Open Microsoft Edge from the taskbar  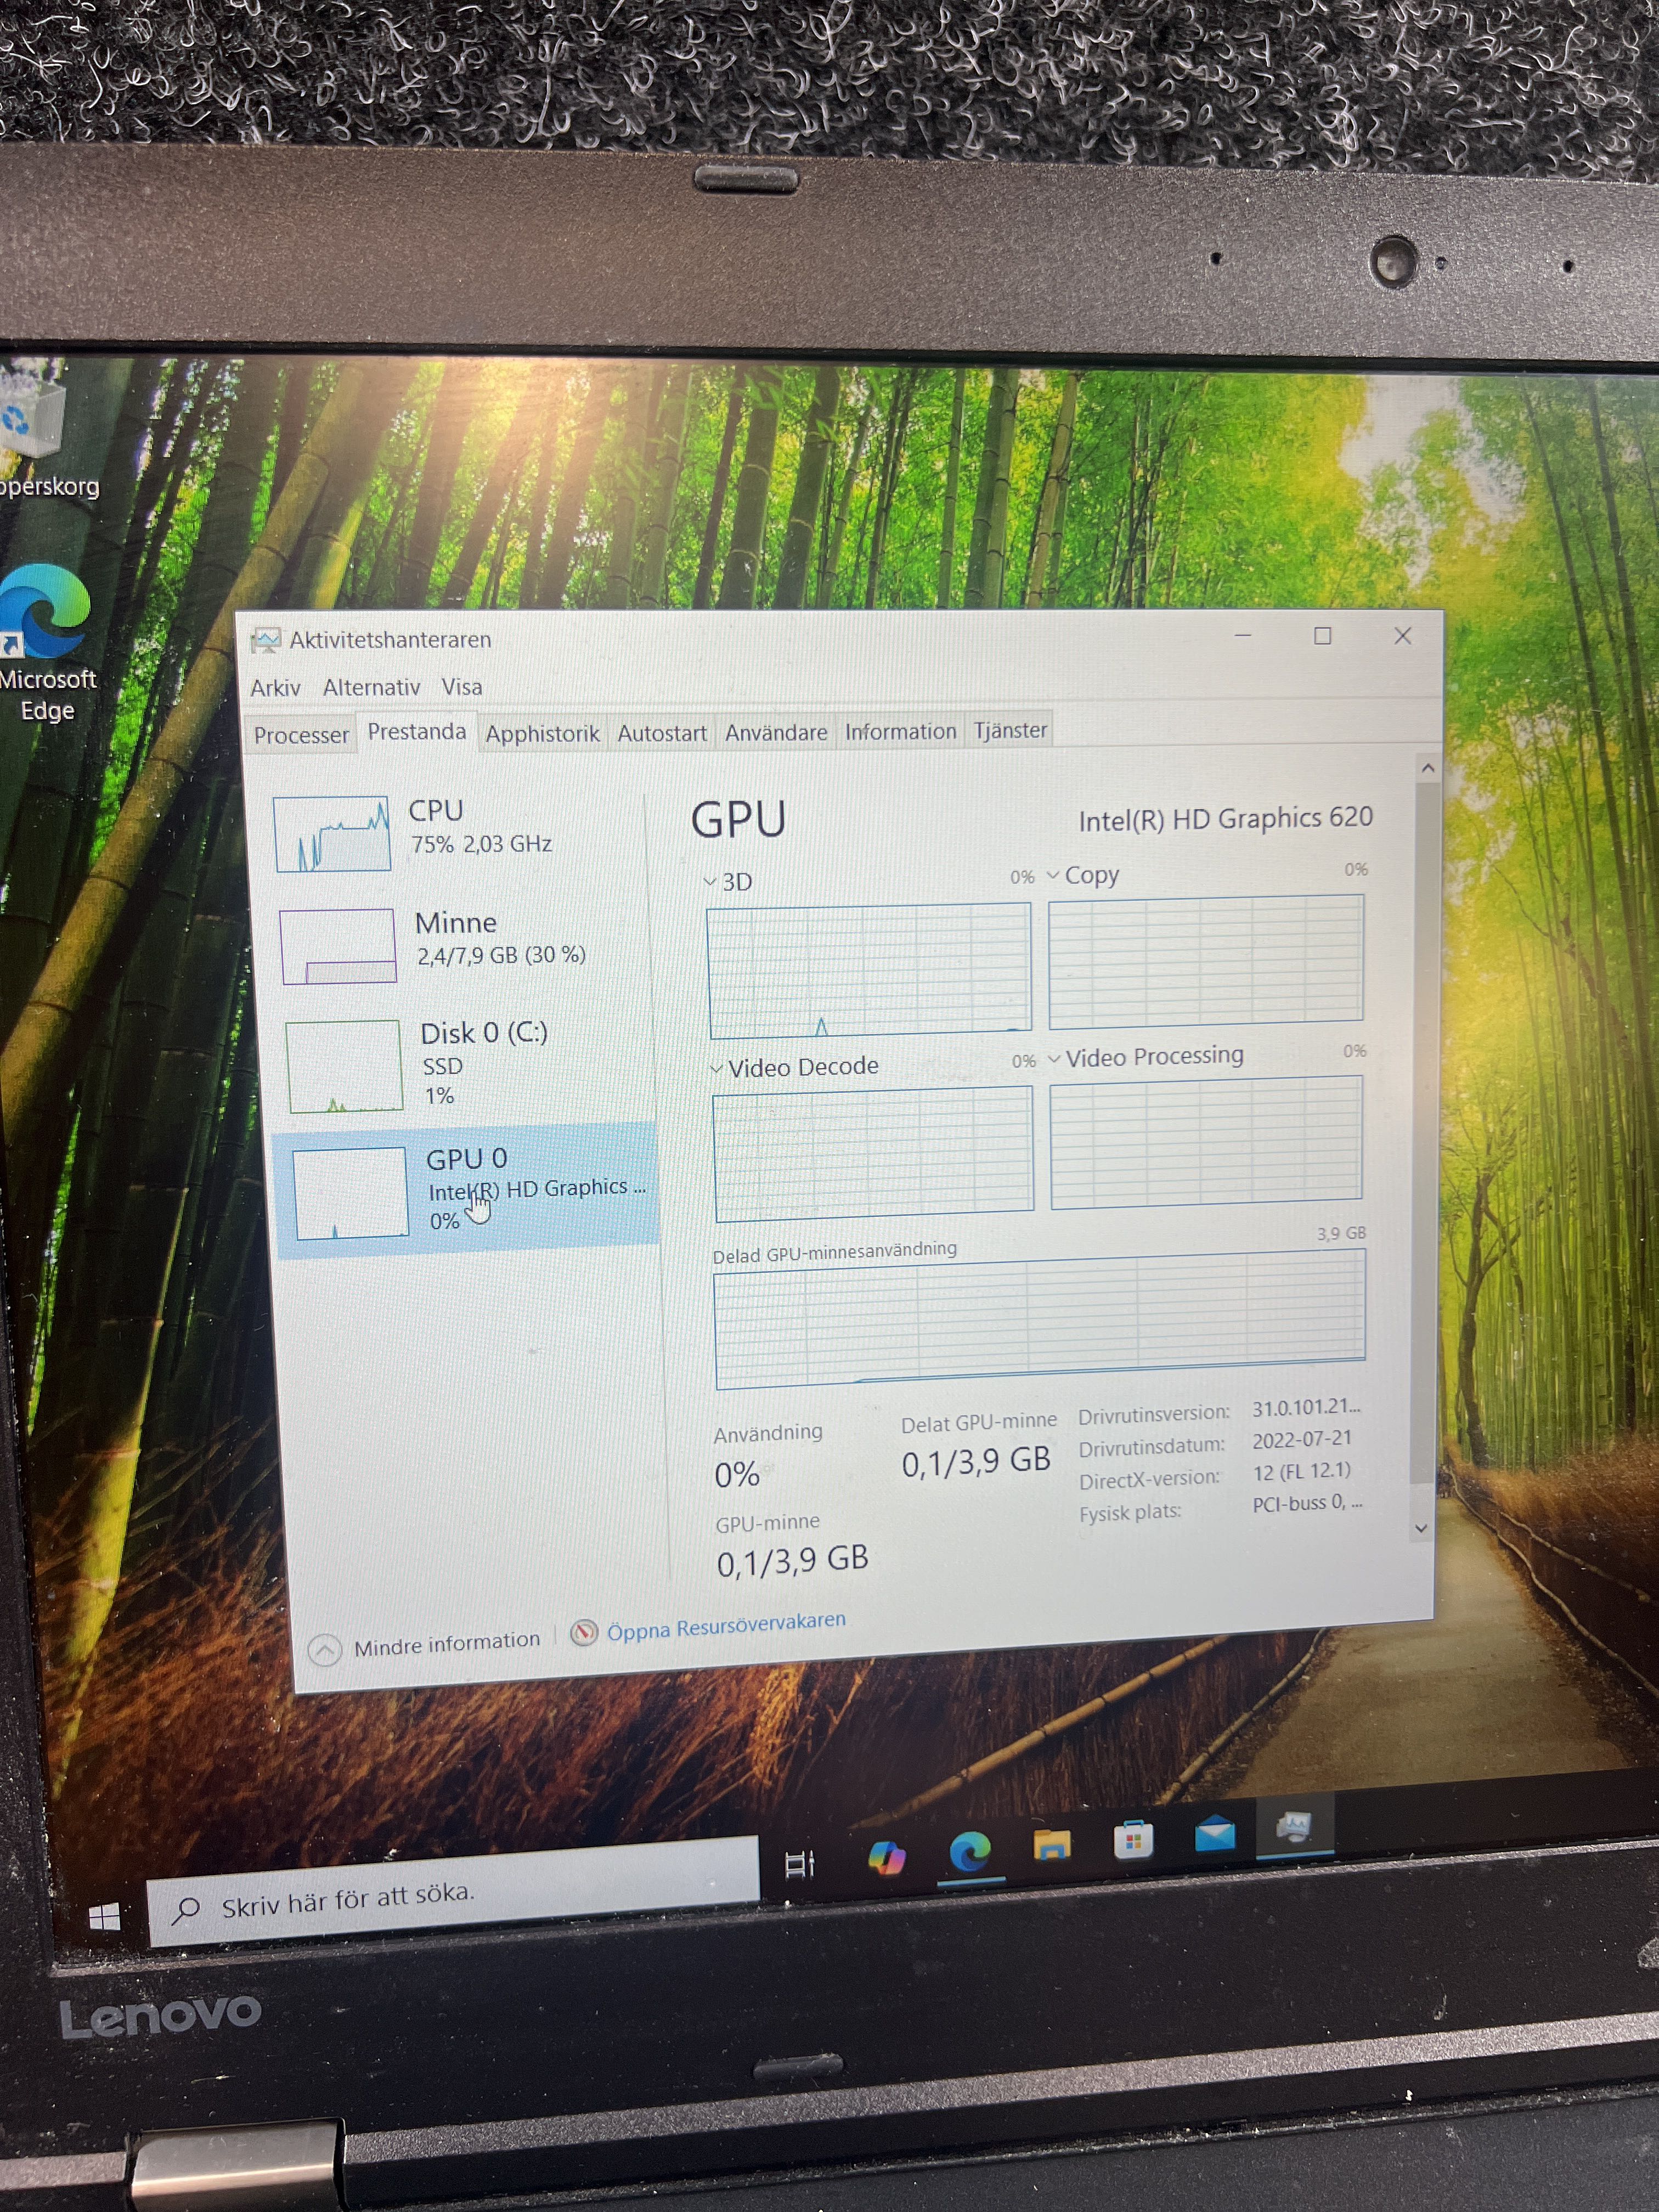pyautogui.click(x=969, y=1853)
